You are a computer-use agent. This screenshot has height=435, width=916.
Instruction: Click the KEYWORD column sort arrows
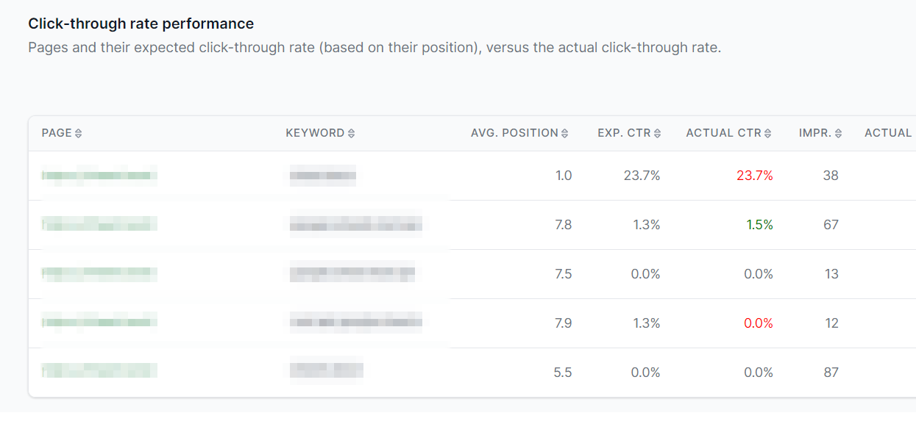[x=351, y=134]
